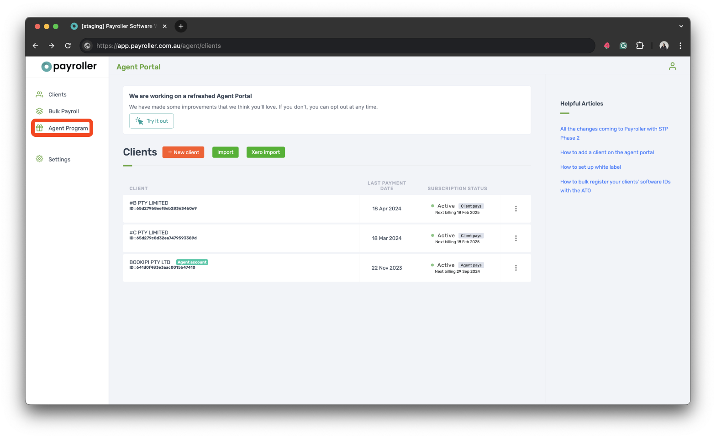Click the red rocket extension icon

(607, 46)
